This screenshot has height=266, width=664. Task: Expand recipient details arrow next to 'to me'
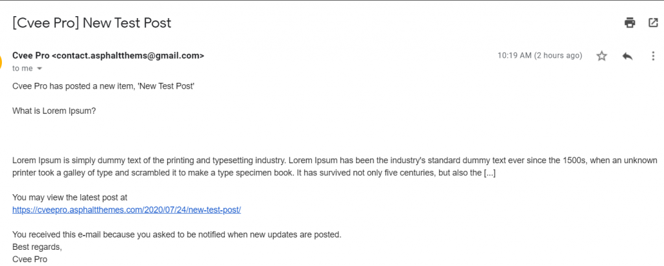(x=40, y=69)
